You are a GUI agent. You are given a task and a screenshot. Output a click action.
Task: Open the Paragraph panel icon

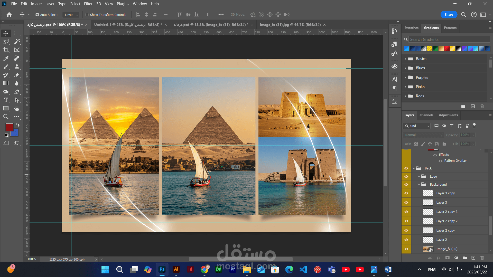tap(395, 89)
